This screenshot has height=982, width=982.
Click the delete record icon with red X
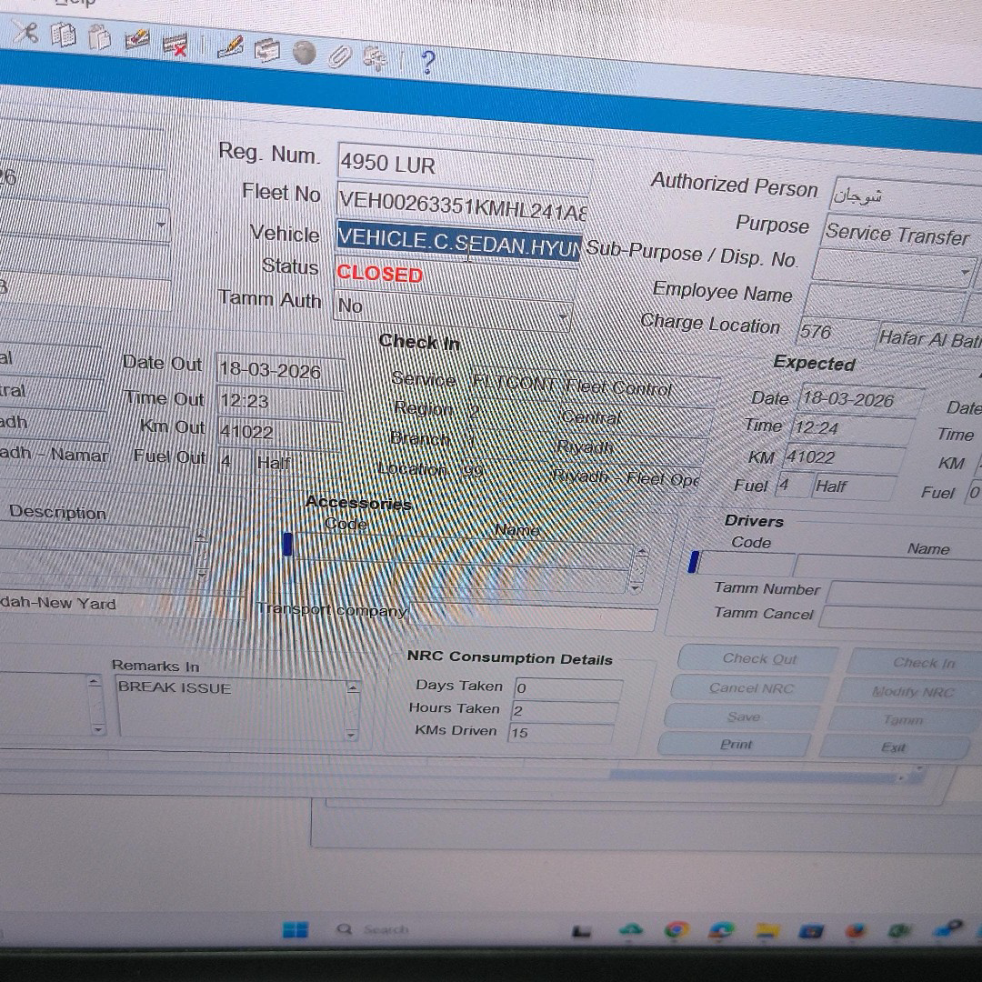173,44
